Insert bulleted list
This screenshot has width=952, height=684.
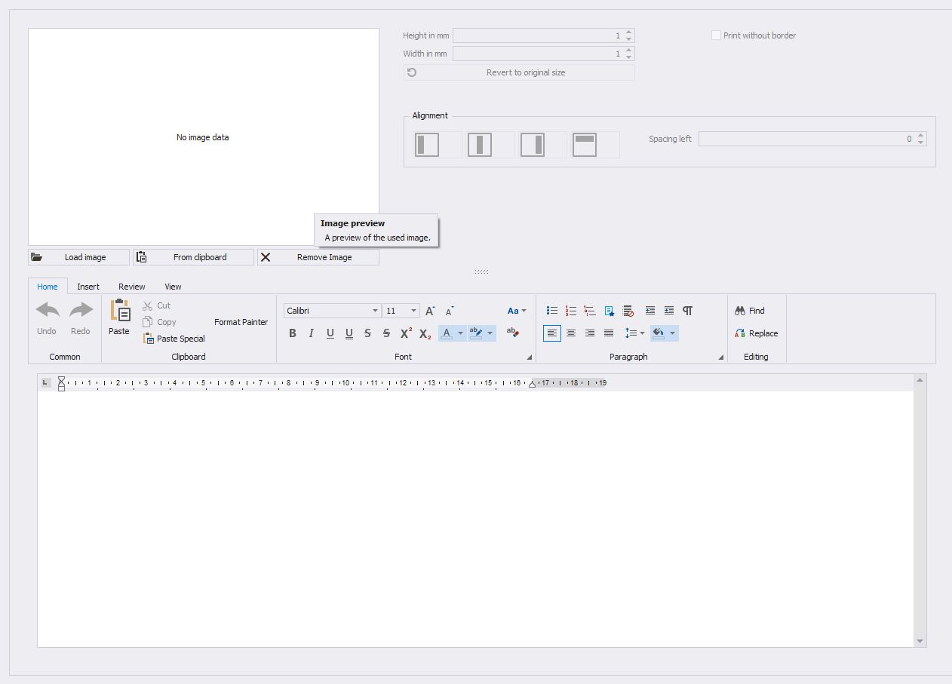point(552,311)
